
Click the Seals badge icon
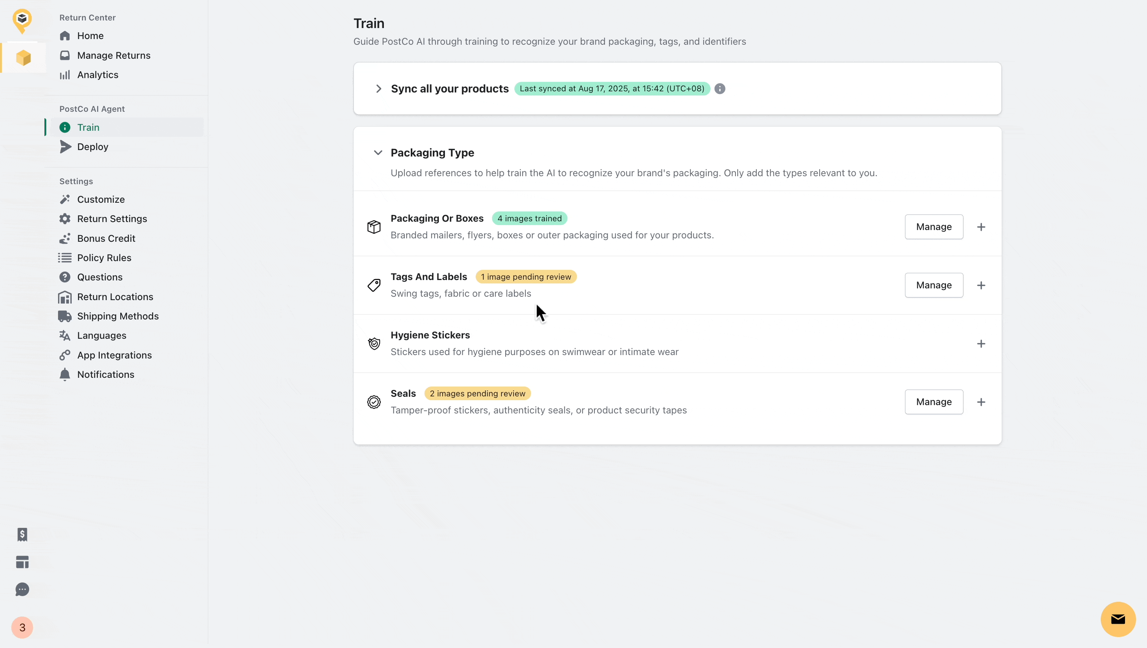tap(374, 402)
